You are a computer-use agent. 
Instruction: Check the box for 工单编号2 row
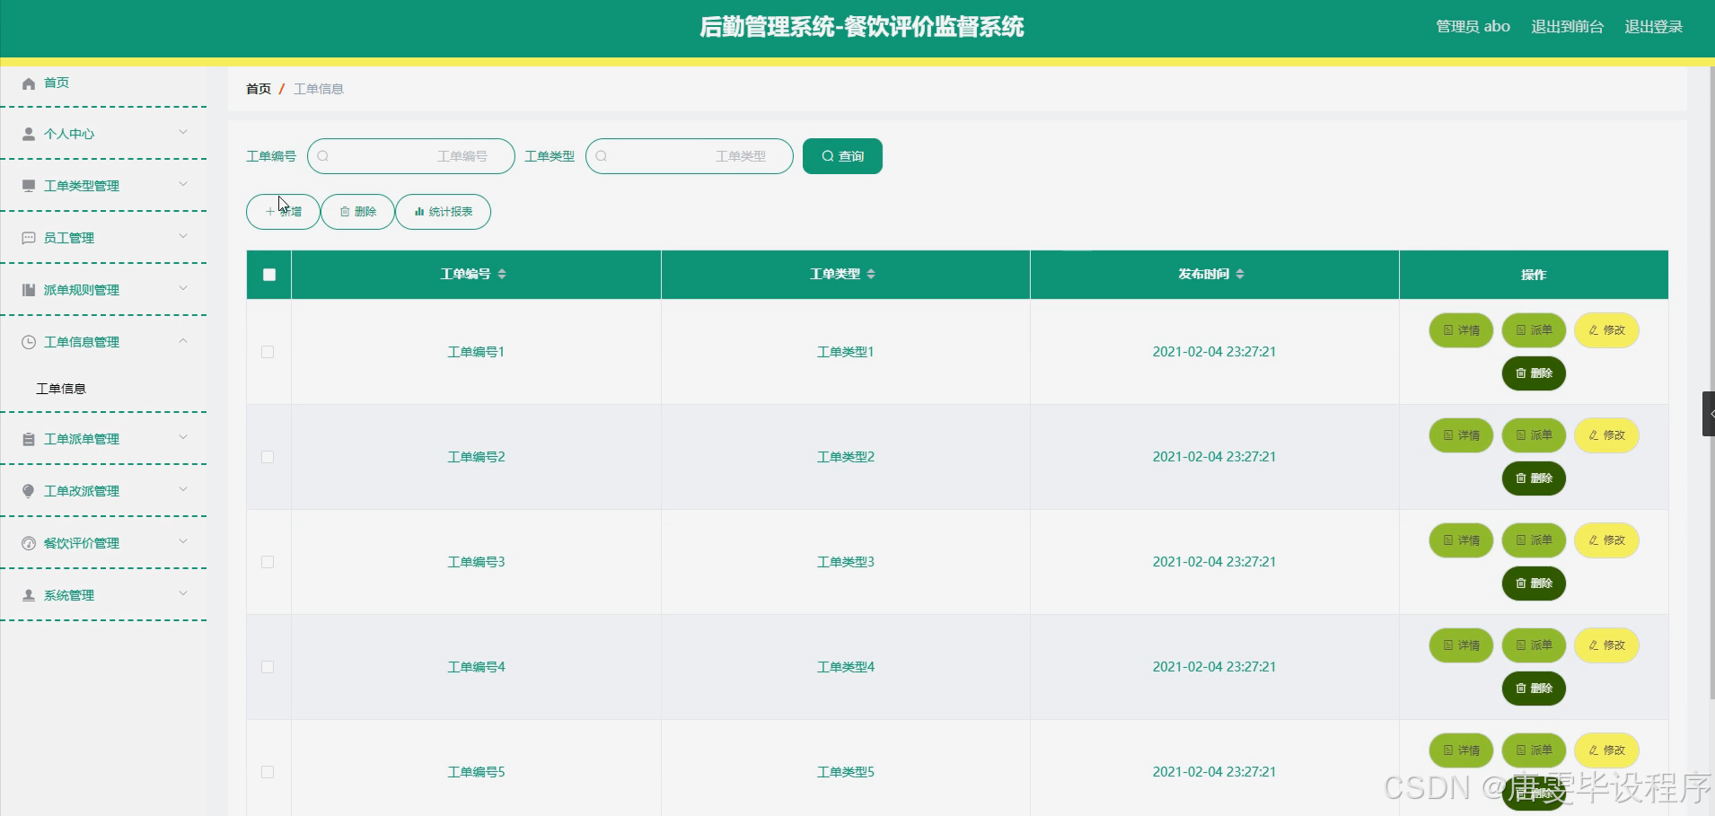268,457
